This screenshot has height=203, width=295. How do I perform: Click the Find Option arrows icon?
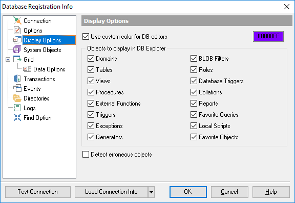click(x=17, y=117)
